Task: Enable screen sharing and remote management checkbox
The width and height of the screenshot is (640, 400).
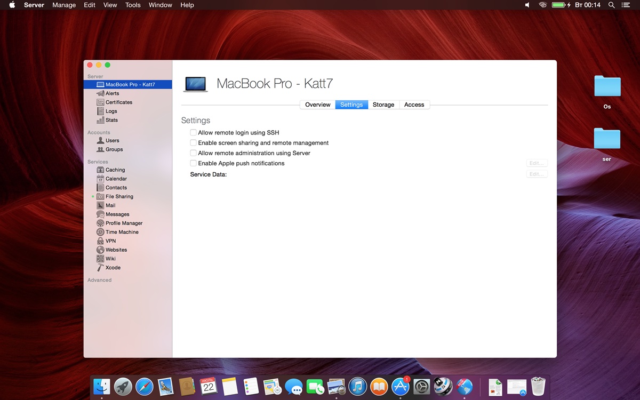Action: (193, 142)
